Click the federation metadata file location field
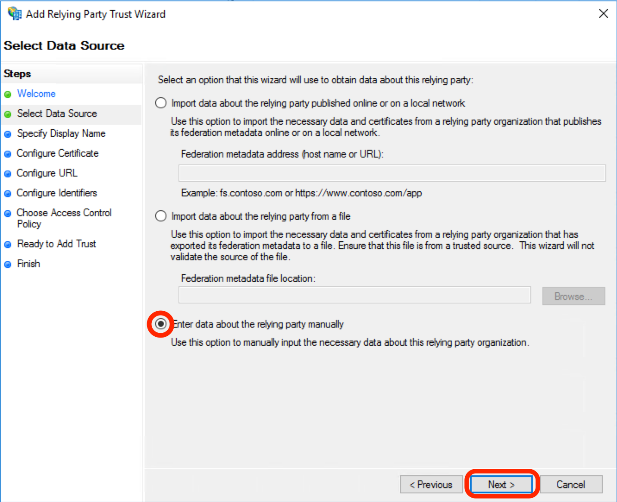The image size is (617, 502). (x=354, y=295)
